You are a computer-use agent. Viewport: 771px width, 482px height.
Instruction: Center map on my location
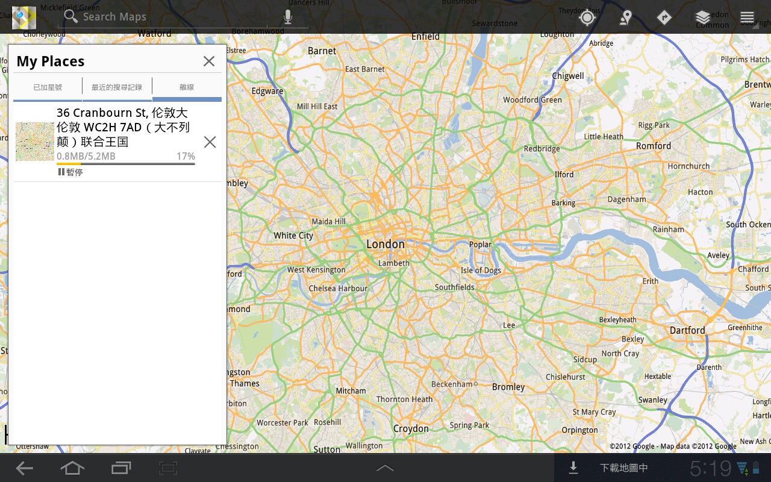coord(587,17)
